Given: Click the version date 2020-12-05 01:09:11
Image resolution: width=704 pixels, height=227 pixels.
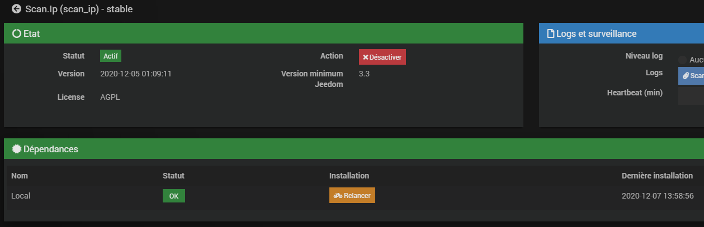Looking at the screenshot, I should click(135, 74).
